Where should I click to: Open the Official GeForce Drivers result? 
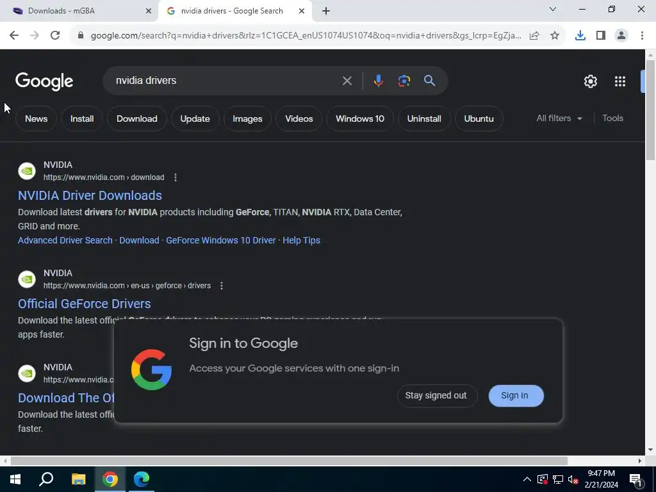click(85, 304)
